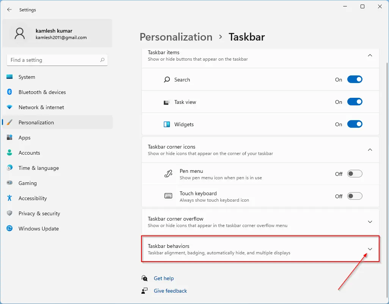Image resolution: width=389 pixels, height=304 pixels.
Task: Click the Privacy shield icon
Action: 9,213
